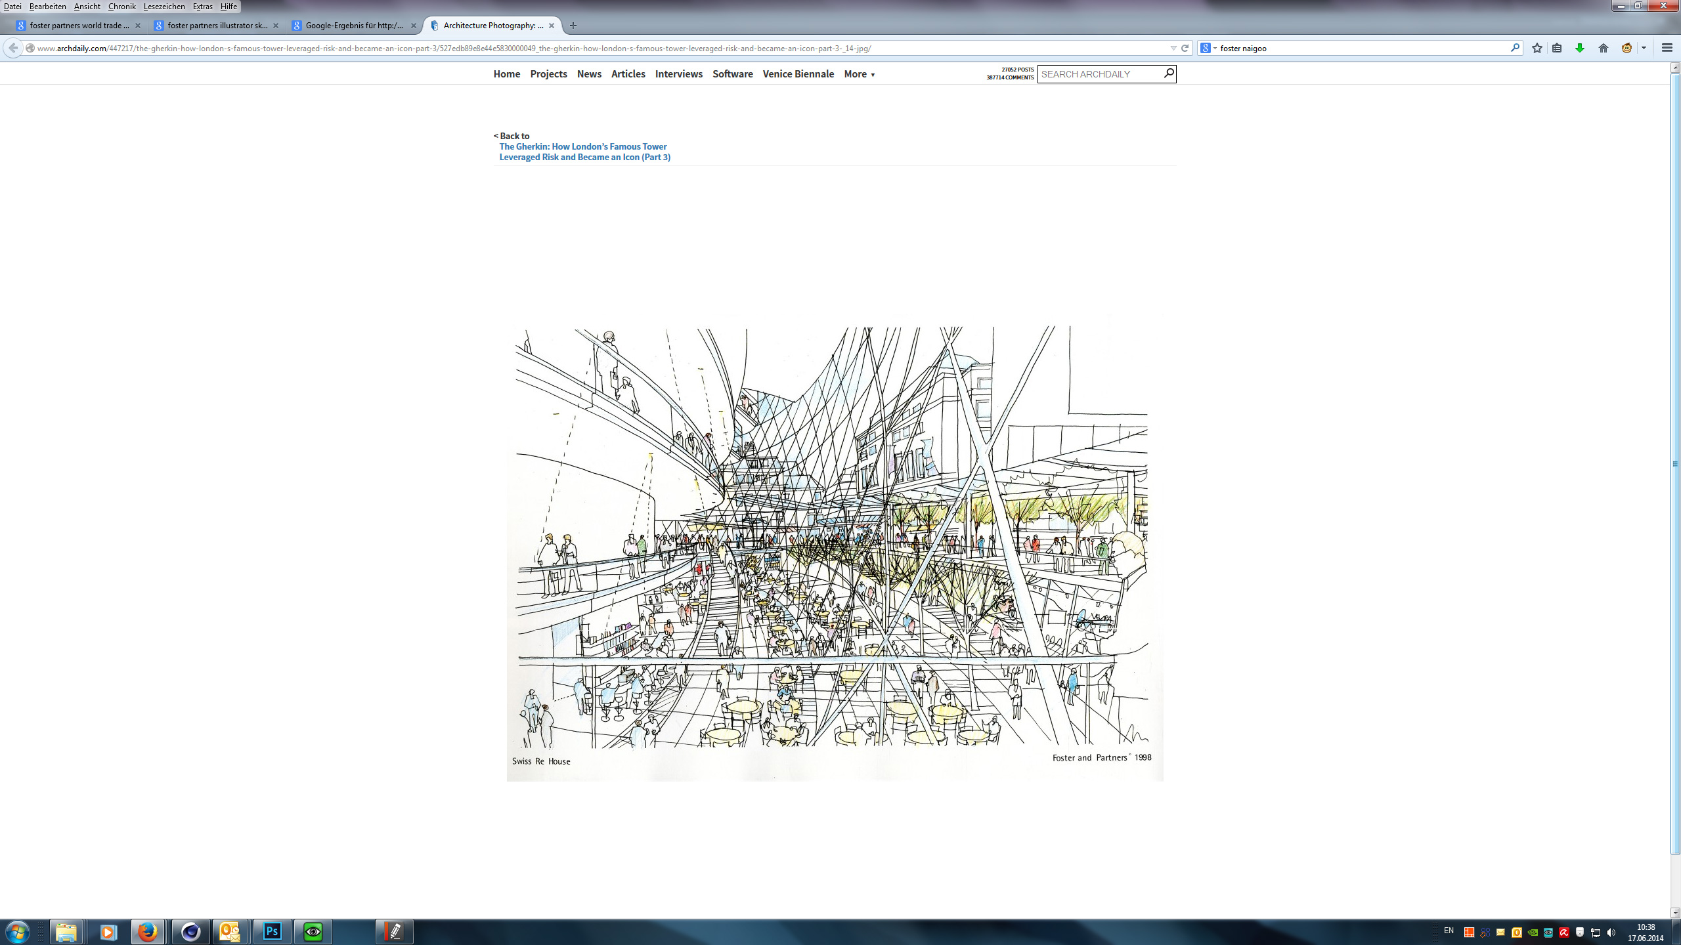
Task: Close the Google-Ergebnis tab
Action: click(413, 26)
